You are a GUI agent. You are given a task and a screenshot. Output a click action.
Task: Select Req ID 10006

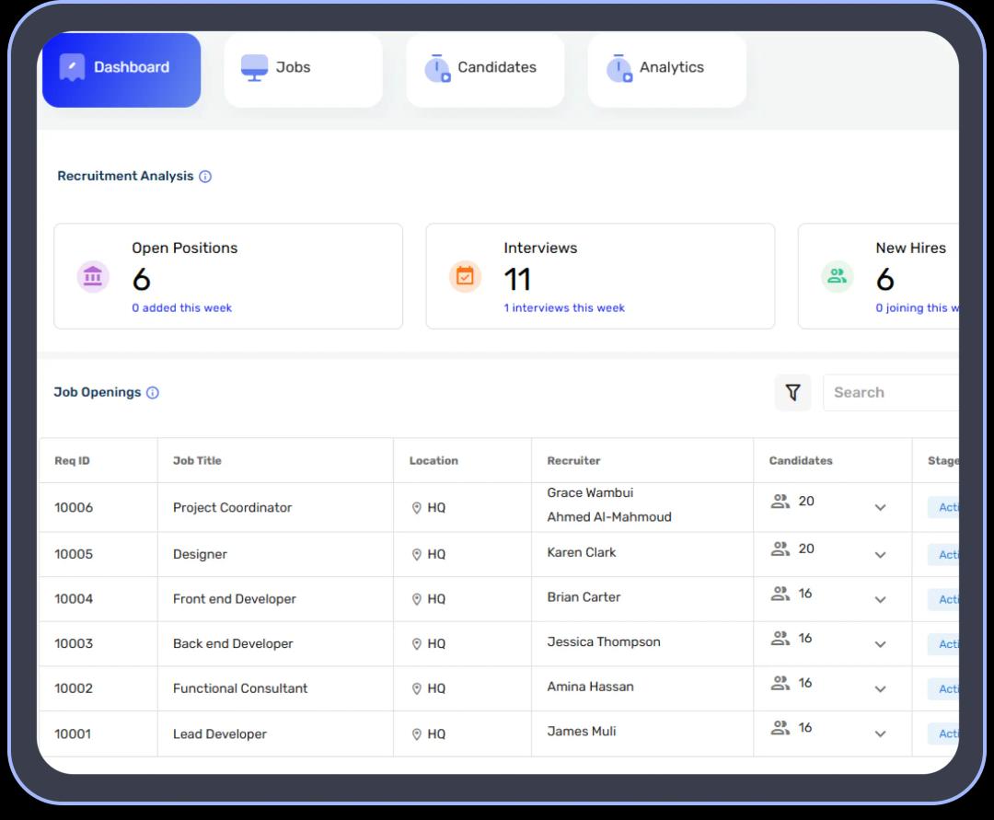coord(74,508)
